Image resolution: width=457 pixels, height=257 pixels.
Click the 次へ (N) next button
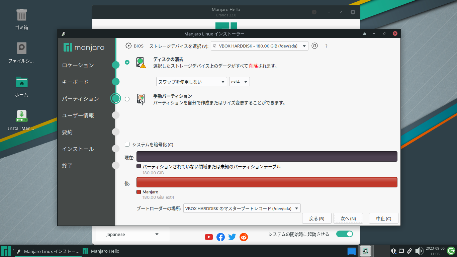[x=348, y=219]
